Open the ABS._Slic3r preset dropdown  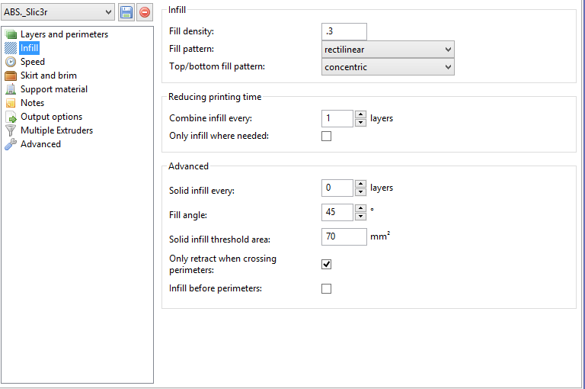[58, 12]
